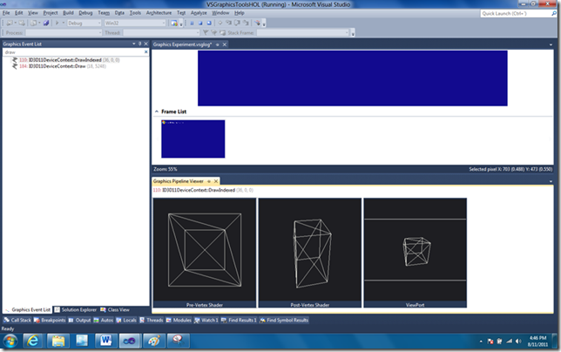Click the clock in the system tray

(537, 341)
